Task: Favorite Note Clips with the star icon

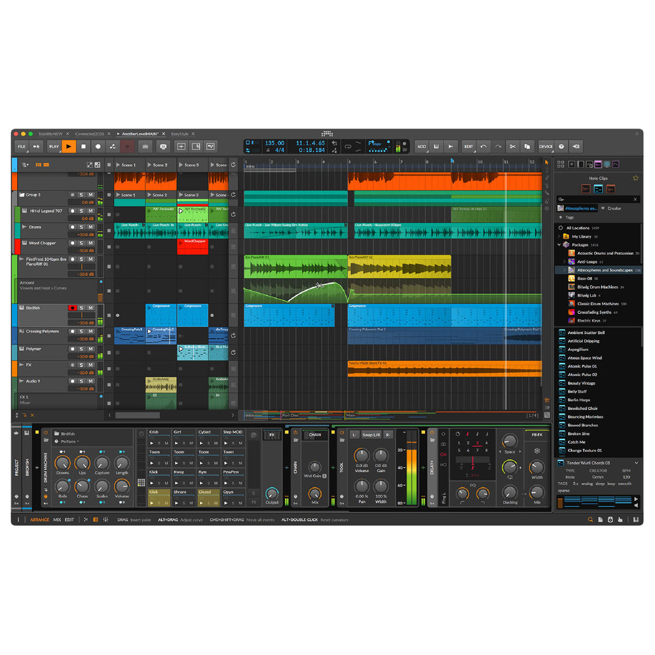Action: coord(635,178)
